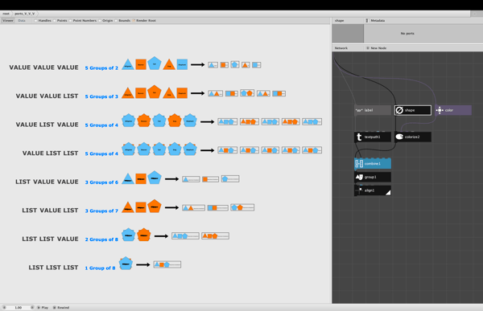This screenshot has height=311, width=483.
Task: Click the 'No ports' text
Action: (407, 33)
